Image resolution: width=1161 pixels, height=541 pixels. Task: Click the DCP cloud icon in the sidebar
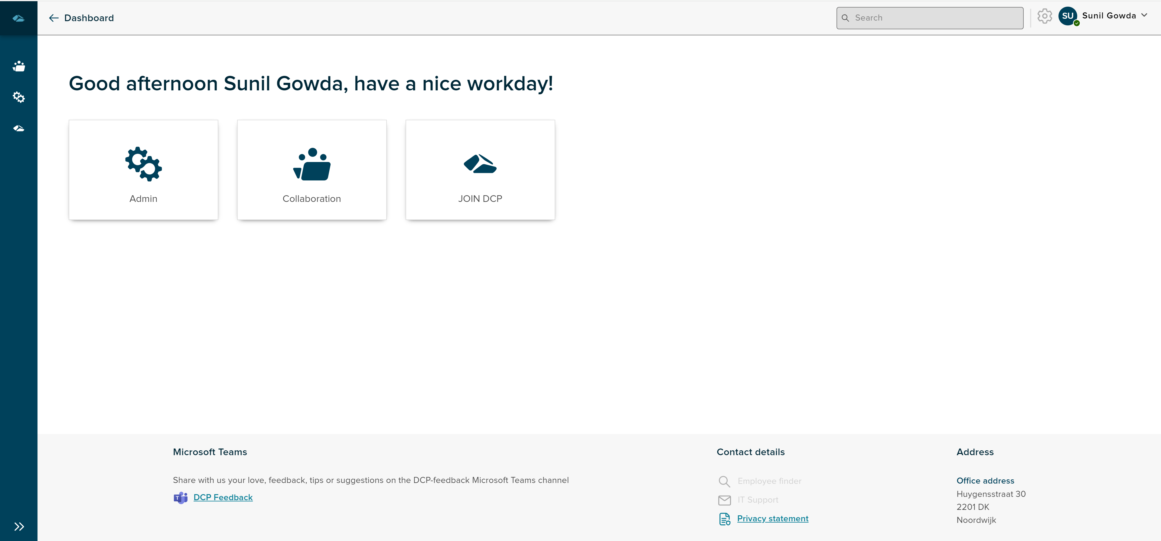(18, 128)
